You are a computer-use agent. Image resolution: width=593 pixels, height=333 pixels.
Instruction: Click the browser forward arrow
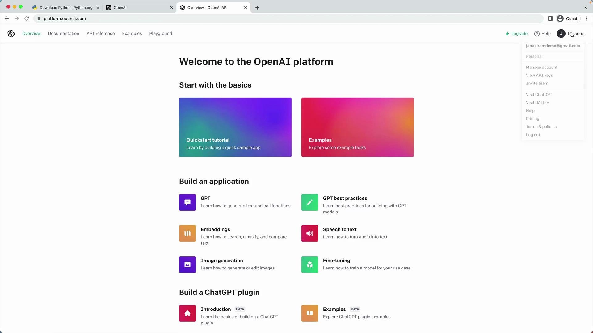pos(17,18)
